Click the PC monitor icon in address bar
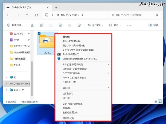 pos(47,15)
